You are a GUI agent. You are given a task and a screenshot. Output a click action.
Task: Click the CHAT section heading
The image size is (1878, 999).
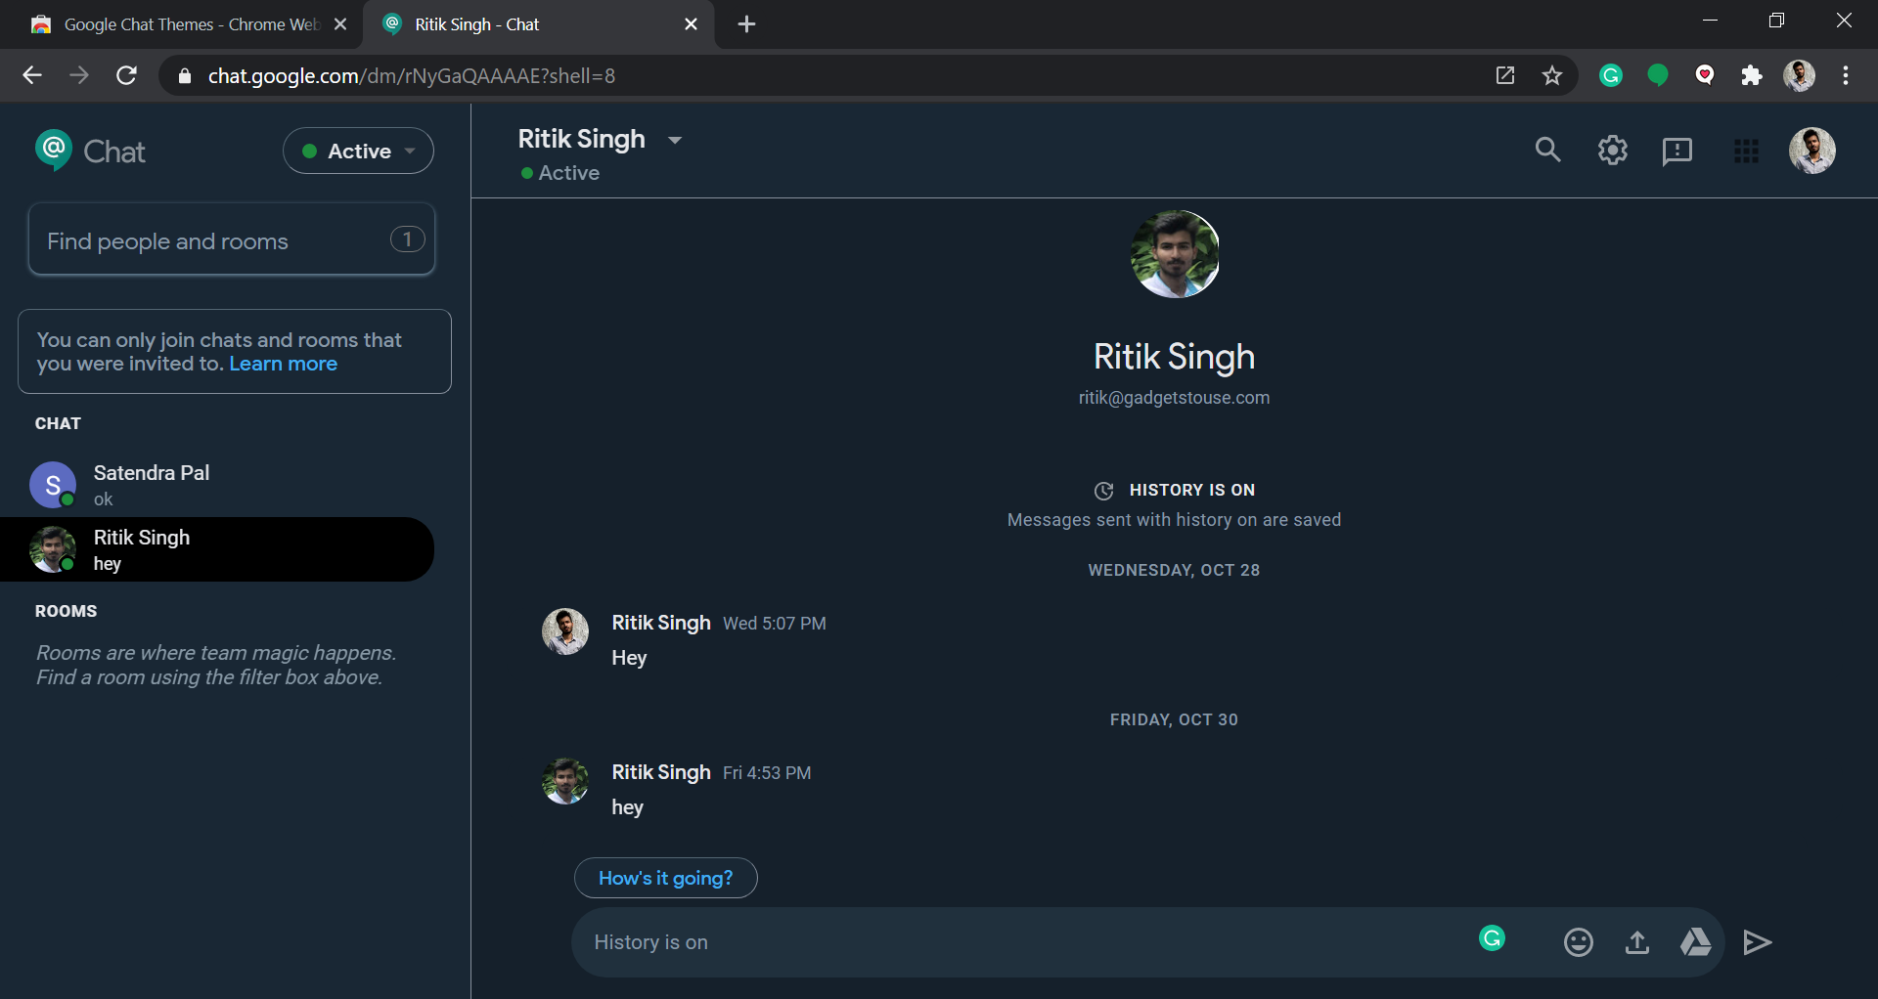click(58, 423)
